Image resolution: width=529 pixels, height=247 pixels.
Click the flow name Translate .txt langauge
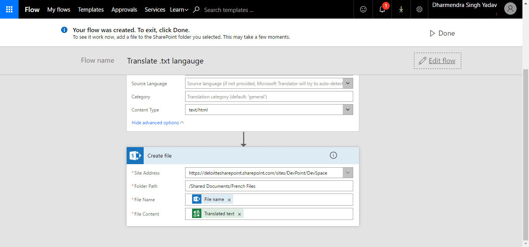pos(165,61)
